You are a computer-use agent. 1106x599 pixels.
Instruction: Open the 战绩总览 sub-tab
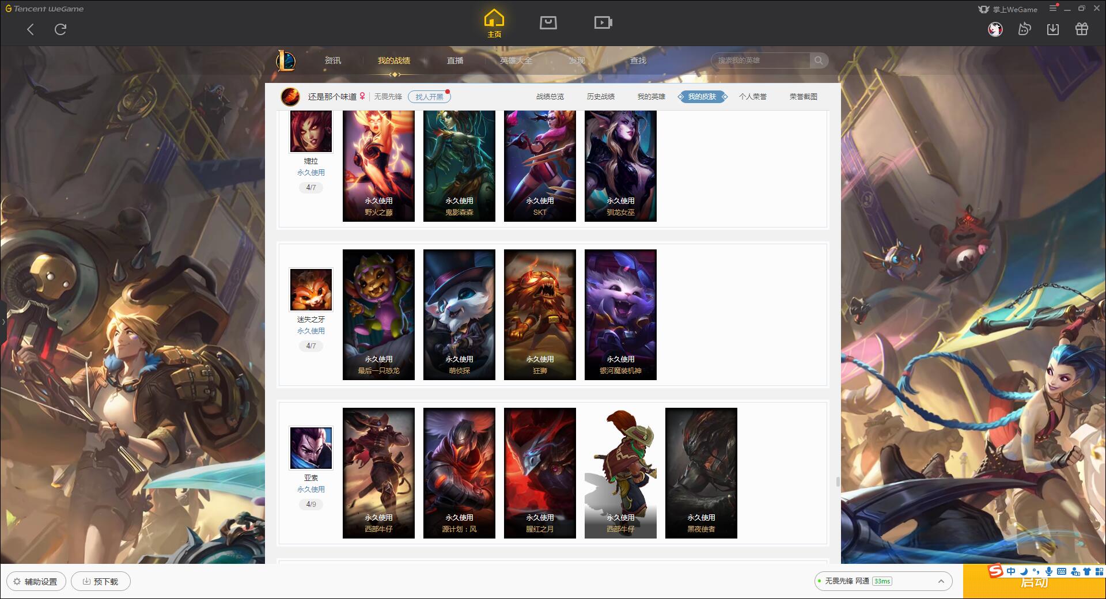click(x=550, y=97)
